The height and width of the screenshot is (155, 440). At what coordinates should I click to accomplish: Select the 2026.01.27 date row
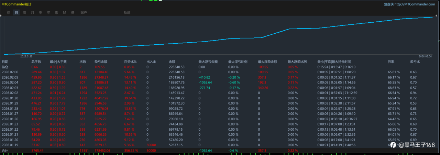pyautogui.click(x=10, y=113)
